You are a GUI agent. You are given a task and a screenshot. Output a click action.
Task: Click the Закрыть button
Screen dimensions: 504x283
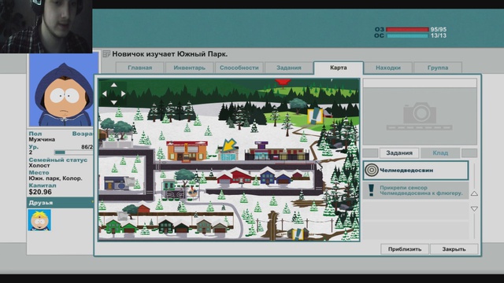454,249
